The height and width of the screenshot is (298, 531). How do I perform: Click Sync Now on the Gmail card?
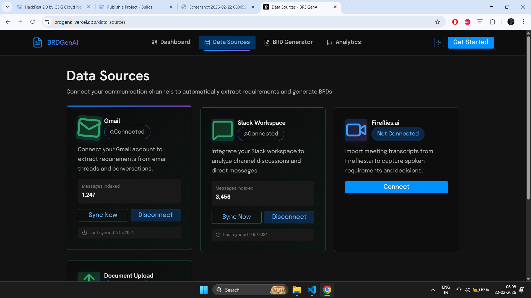click(x=103, y=215)
